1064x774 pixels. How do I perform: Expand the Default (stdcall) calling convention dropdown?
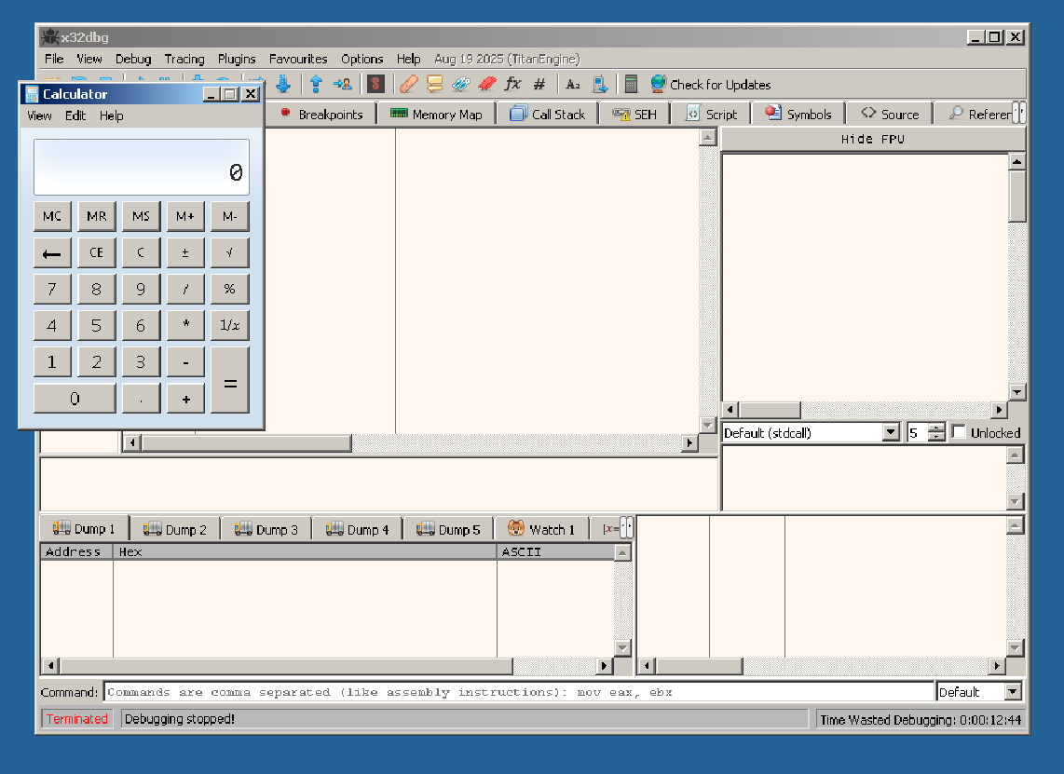point(891,432)
